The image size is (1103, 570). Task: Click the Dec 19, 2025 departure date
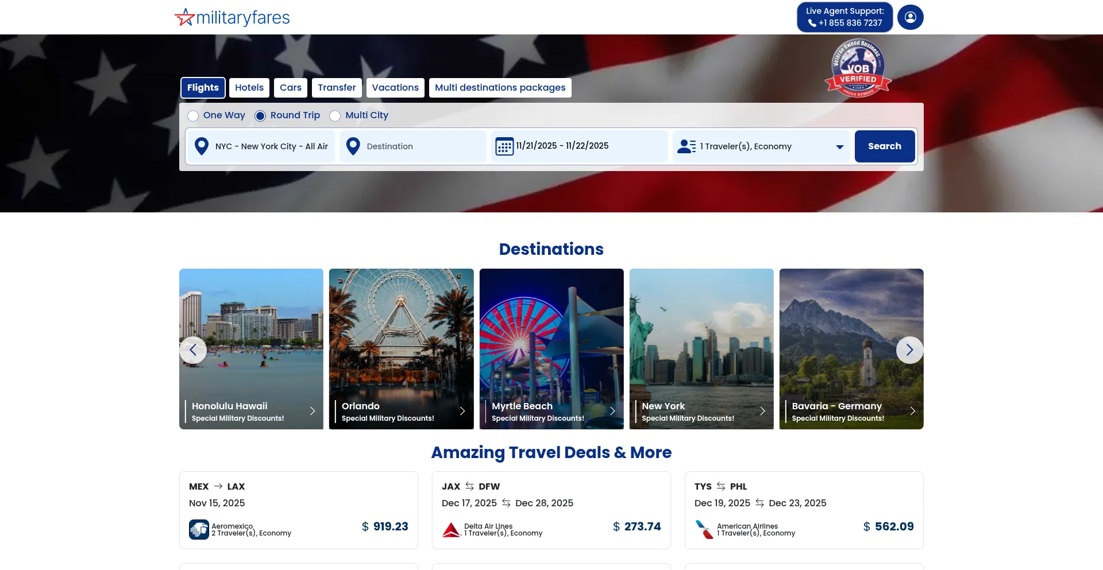(722, 503)
